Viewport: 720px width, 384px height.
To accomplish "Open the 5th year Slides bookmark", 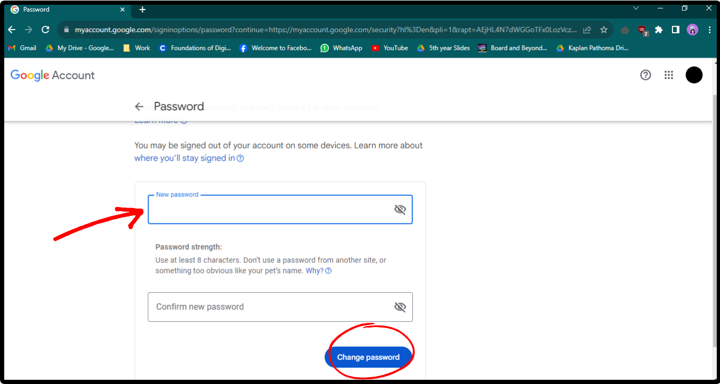I will point(443,48).
